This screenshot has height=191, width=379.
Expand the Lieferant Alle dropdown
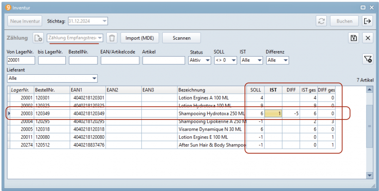coord(94,78)
